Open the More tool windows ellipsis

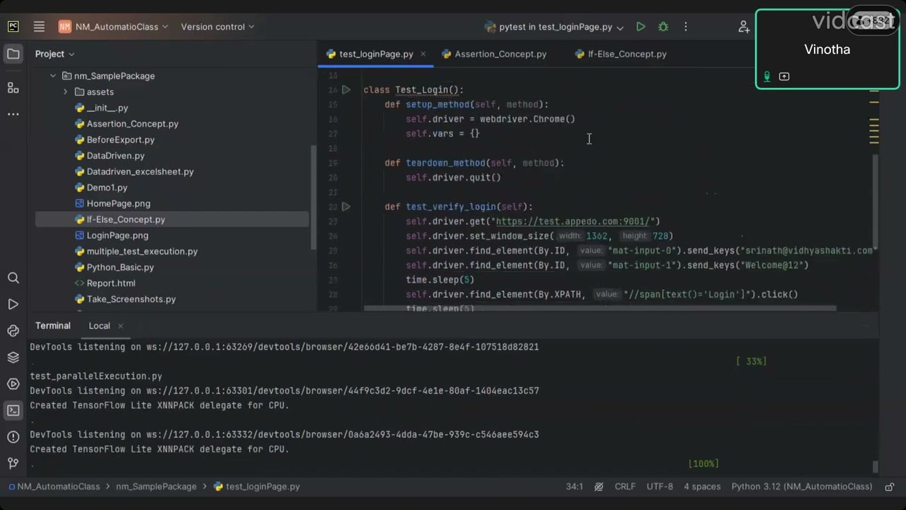[13, 114]
